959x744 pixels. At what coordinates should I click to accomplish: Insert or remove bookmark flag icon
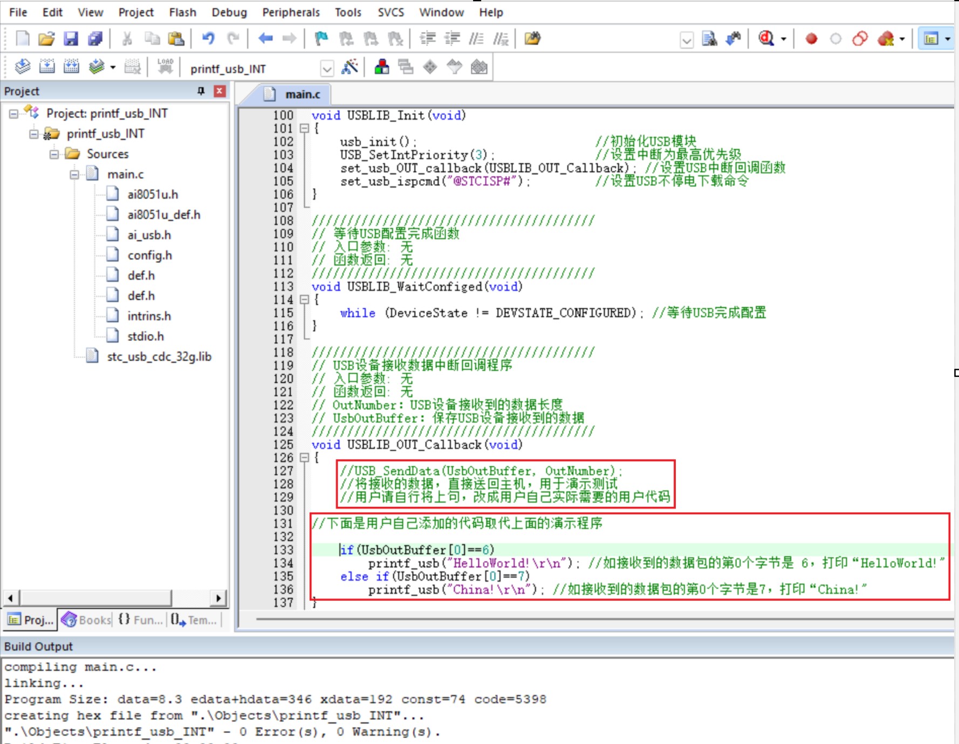point(321,39)
